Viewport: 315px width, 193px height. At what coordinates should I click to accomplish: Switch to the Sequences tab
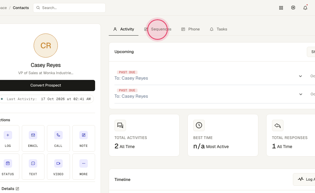pyautogui.click(x=158, y=29)
